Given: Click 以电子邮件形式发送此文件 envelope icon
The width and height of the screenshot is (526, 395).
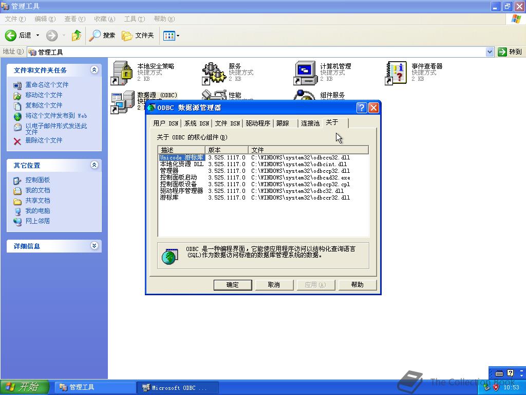Looking at the screenshot, I should pos(17,128).
